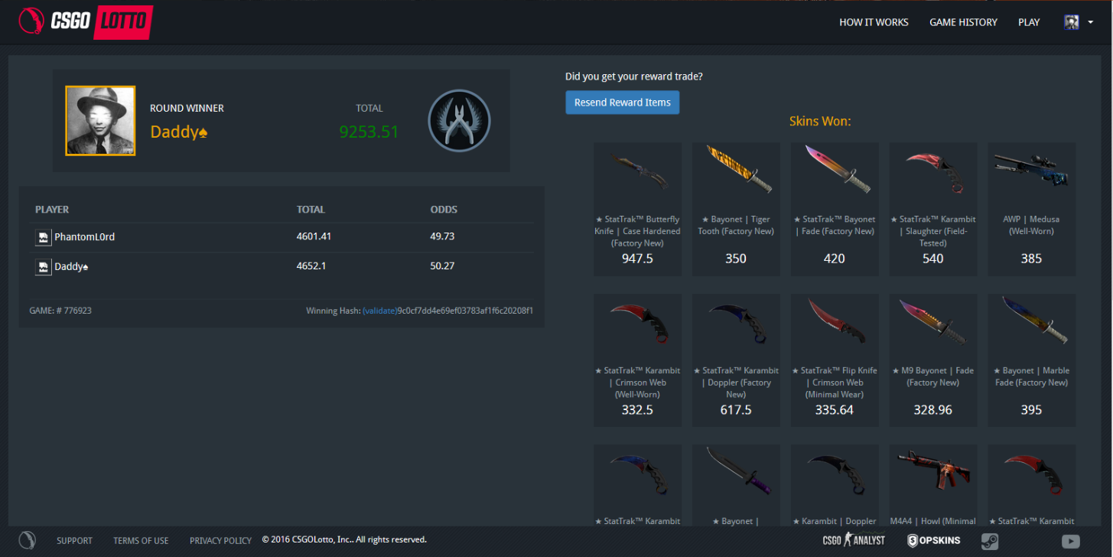Click the round winner's portrait photo
This screenshot has width=1113, height=557.
coord(100,121)
